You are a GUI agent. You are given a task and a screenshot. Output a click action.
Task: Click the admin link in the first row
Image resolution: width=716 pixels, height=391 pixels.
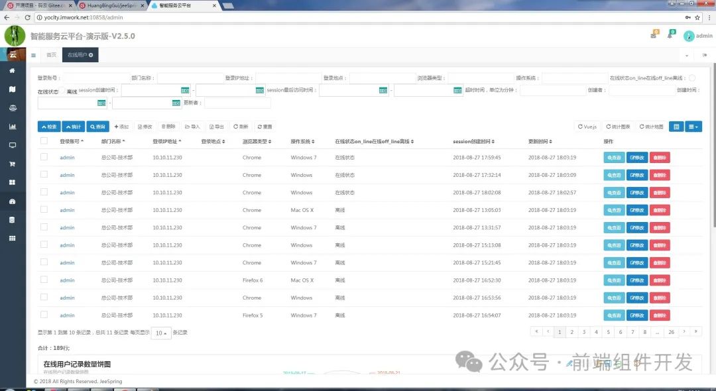click(x=67, y=157)
